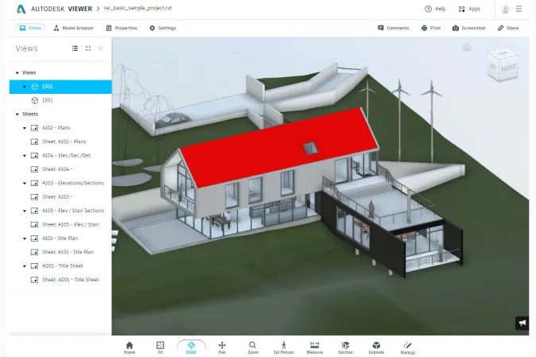
Task: Click the FRONT face of view cube
Action: click(505, 67)
